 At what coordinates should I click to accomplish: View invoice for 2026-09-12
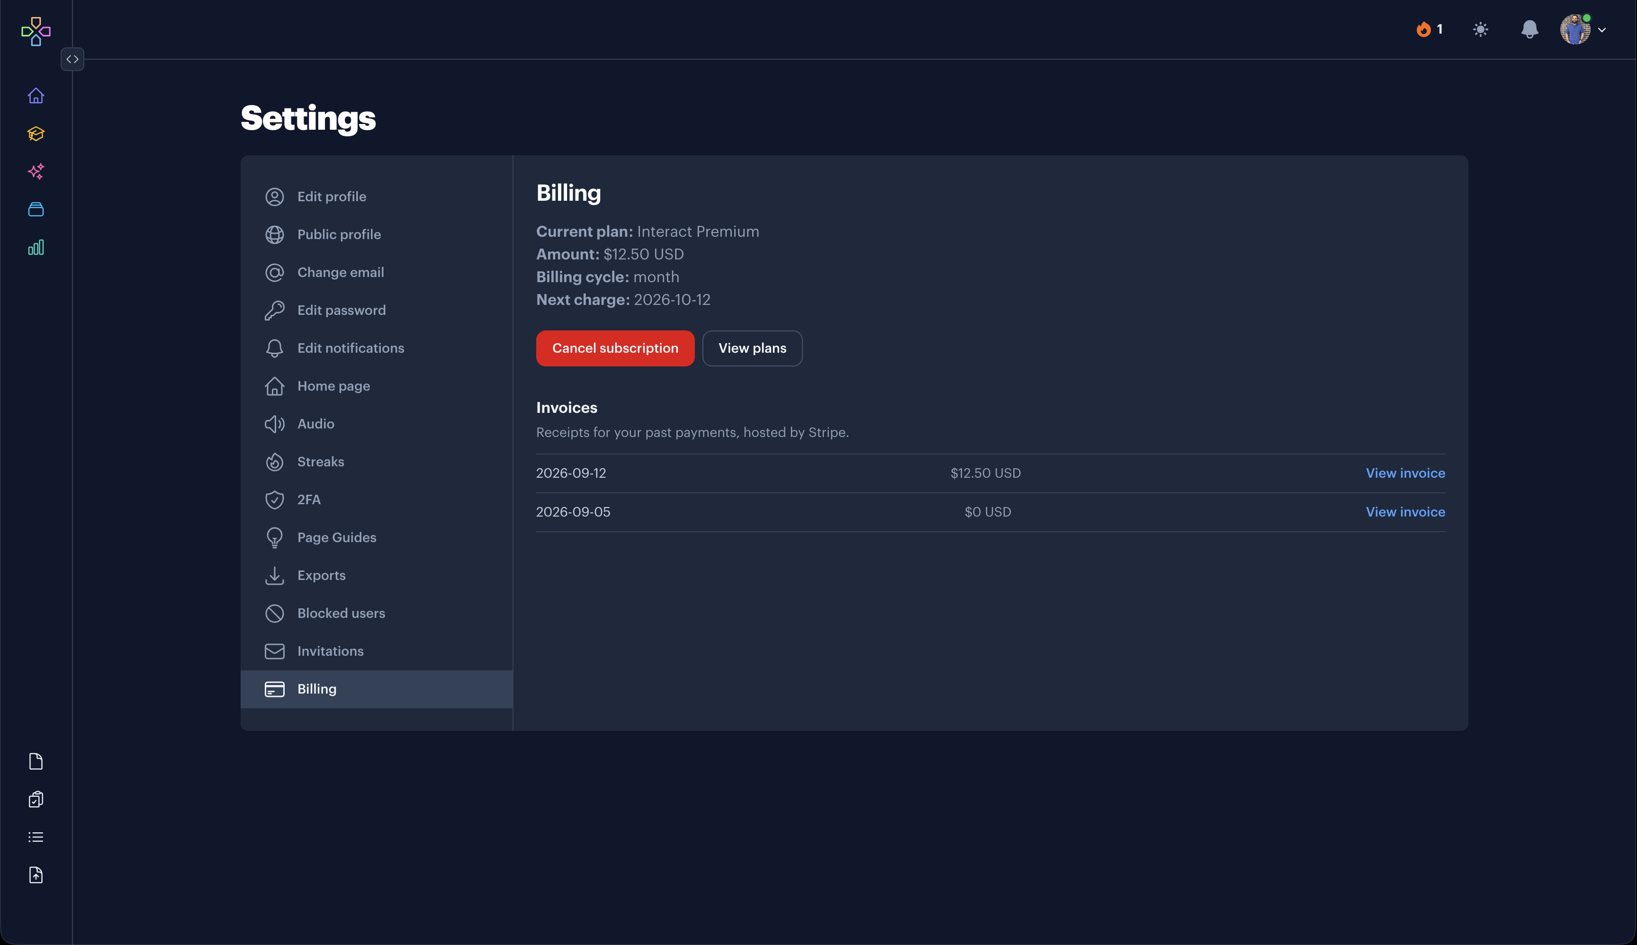[x=1405, y=473]
